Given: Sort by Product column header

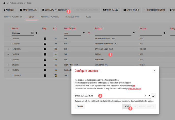Looking at the screenshot, I should click(98, 28).
